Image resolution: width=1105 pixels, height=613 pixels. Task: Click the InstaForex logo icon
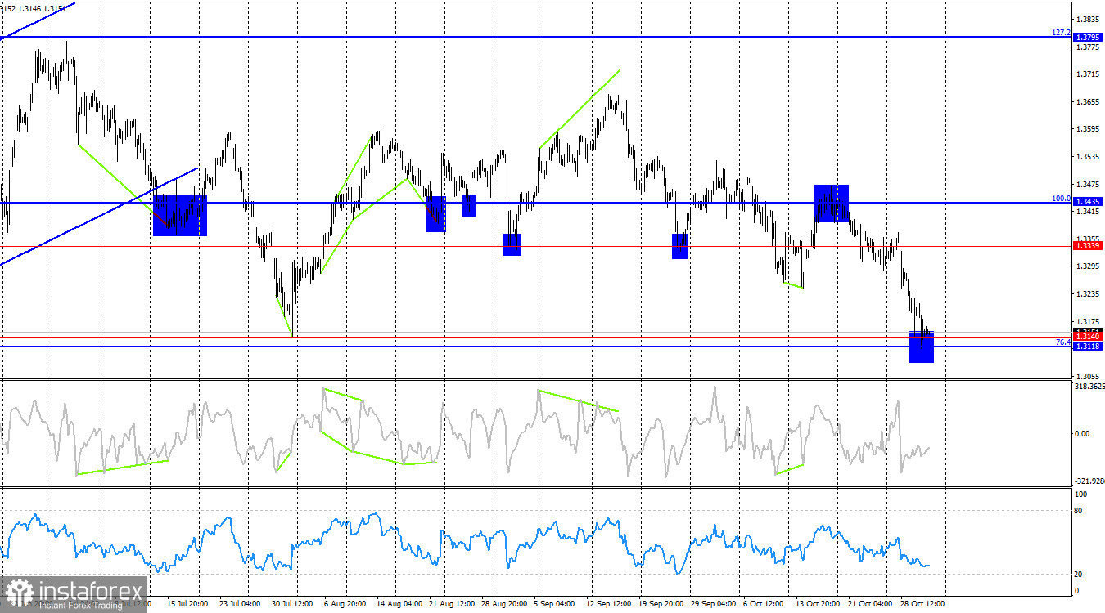[x=20, y=588]
